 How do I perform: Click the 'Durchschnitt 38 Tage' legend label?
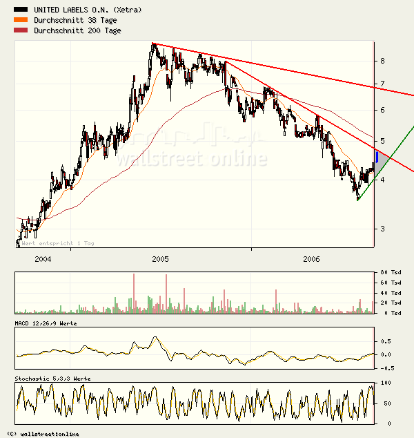coord(75,20)
